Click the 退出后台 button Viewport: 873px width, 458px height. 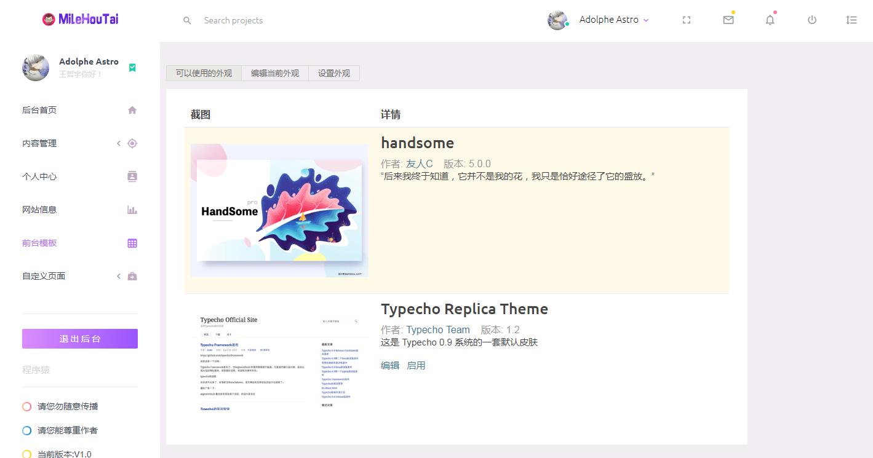click(x=80, y=339)
